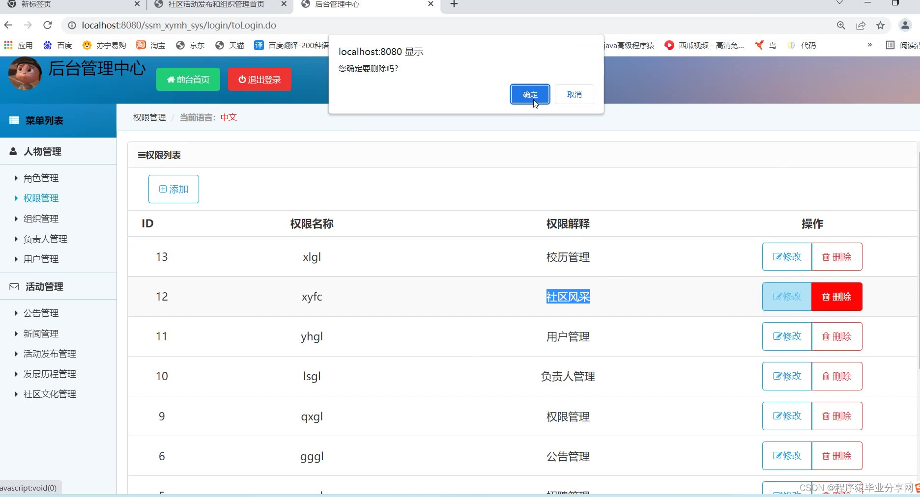
Task: Open the 应用 apps bookmark
Action: [18, 45]
